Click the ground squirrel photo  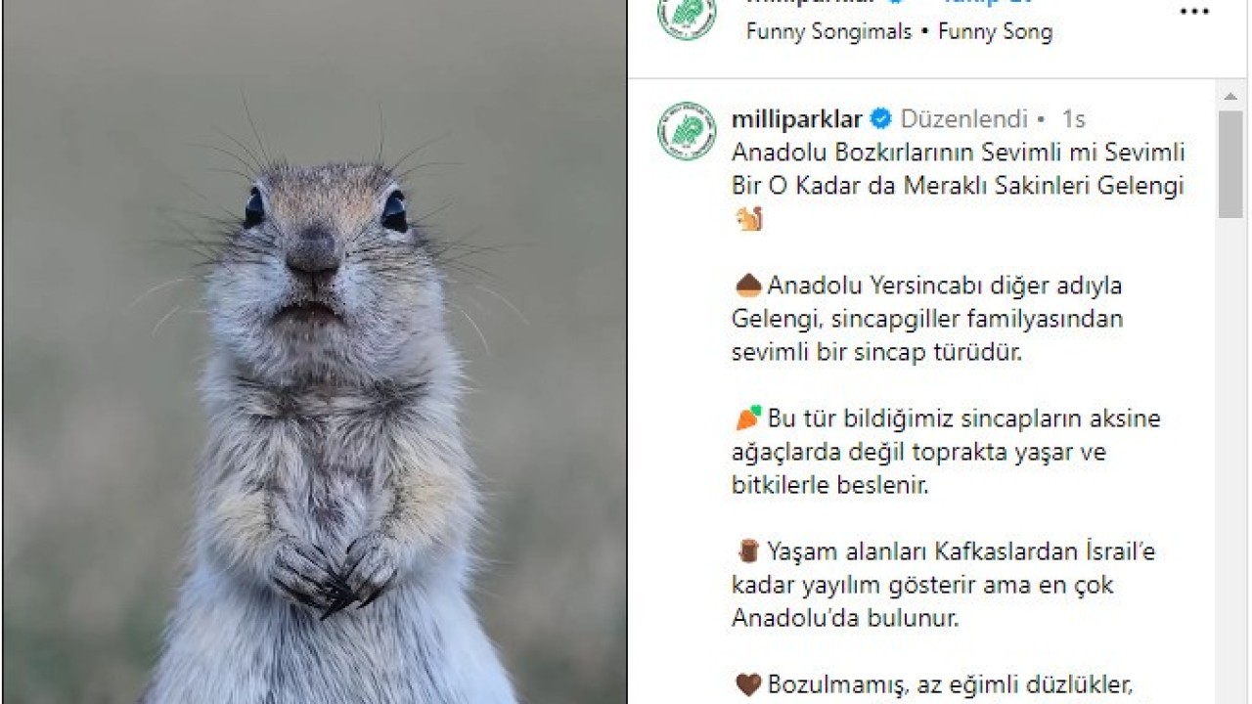pos(315,352)
